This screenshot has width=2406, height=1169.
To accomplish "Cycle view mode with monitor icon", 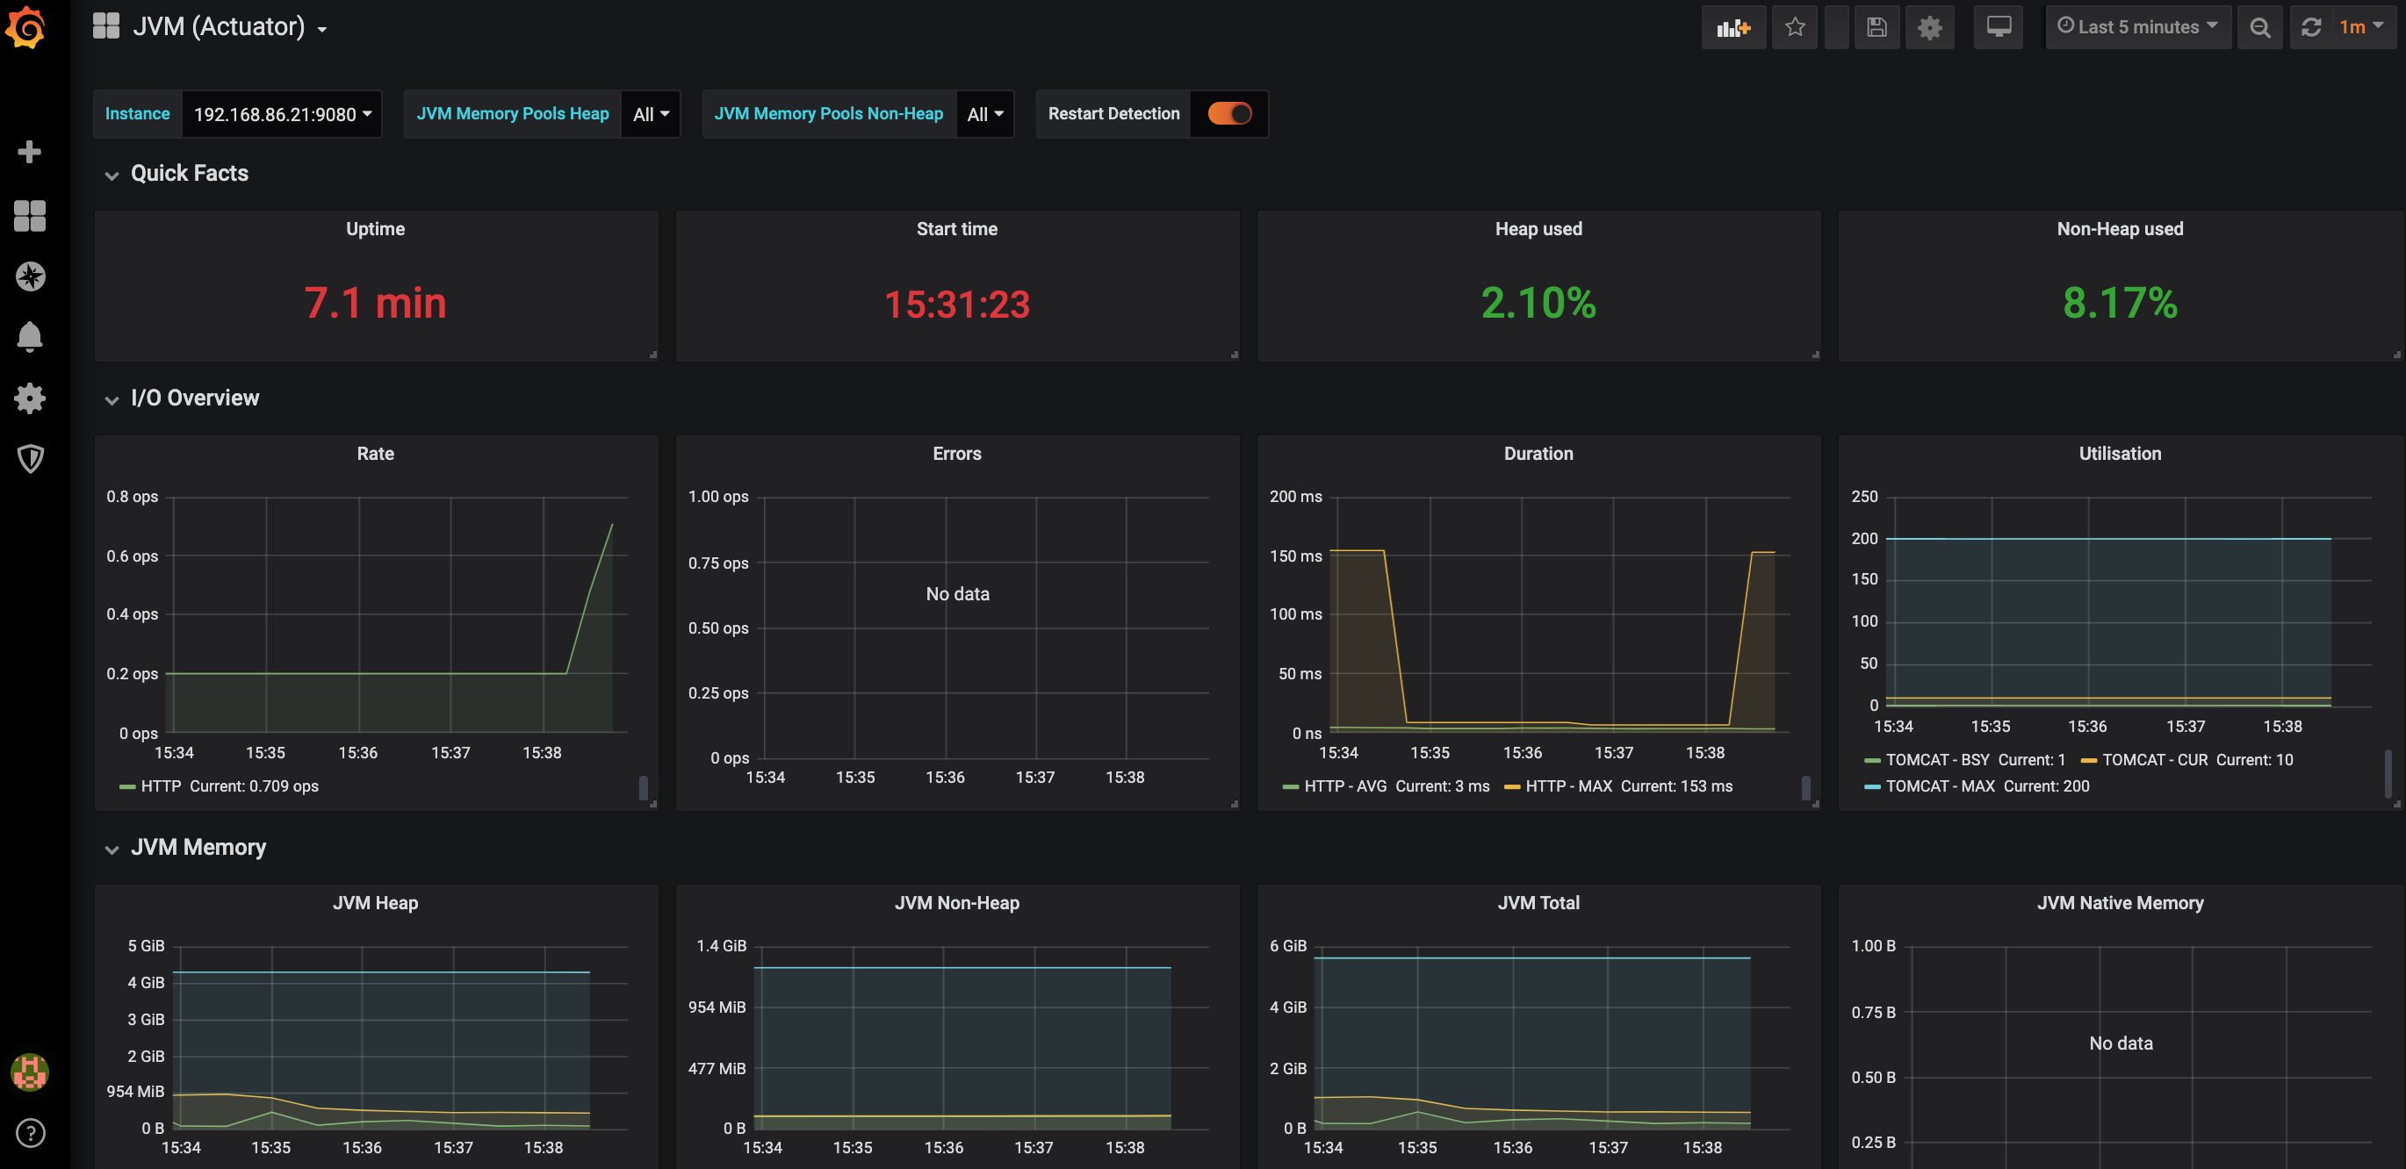I will (x=1998, y=27).
